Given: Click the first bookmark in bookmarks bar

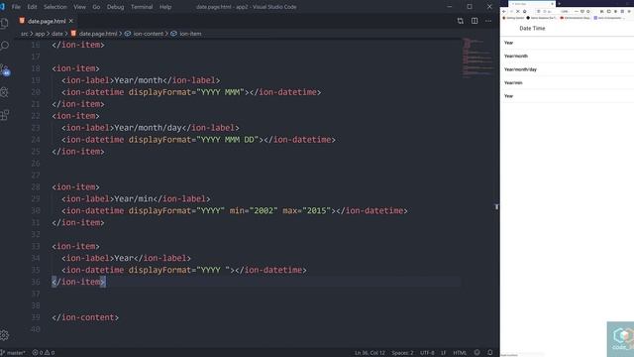Looking at the screenshot, I should [513, 18].
